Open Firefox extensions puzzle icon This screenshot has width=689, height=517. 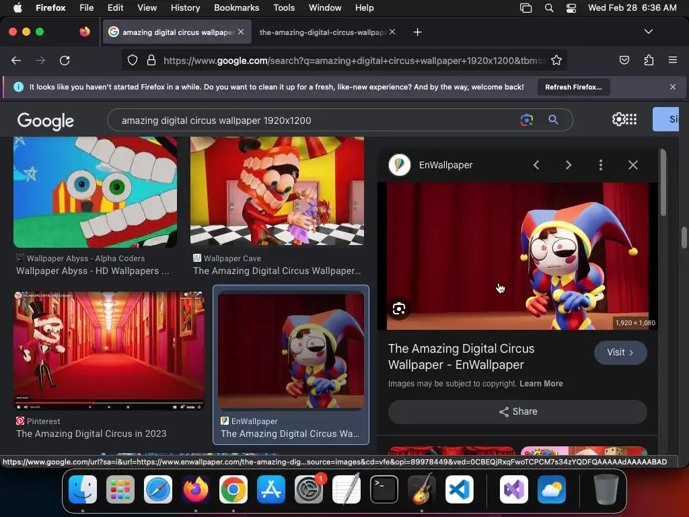(x=649, y=60)
